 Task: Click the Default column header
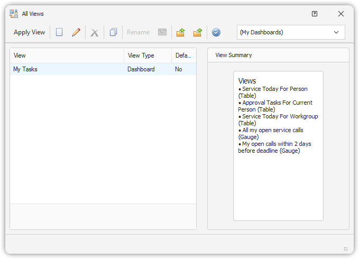pos(183,55)
